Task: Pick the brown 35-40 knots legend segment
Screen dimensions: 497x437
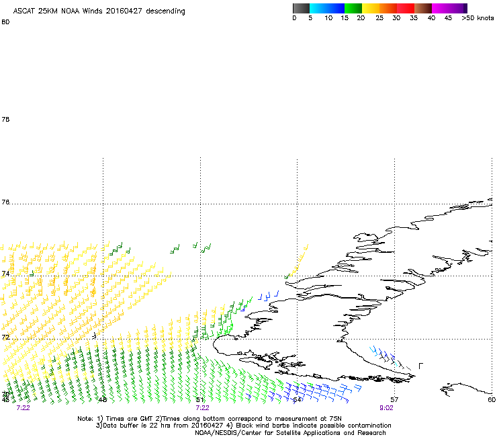Action: pyautogui.click(x=423, y=8)
